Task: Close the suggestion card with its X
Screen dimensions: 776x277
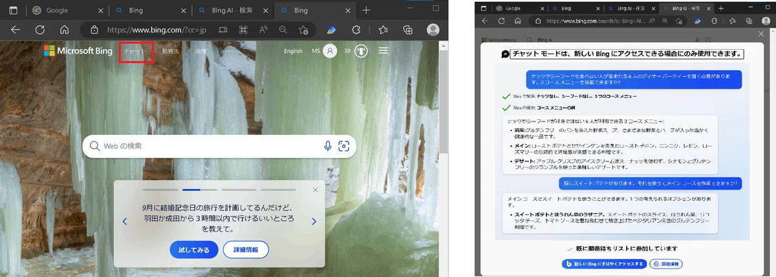Action: pyautogui.click(x=316, y=190)
